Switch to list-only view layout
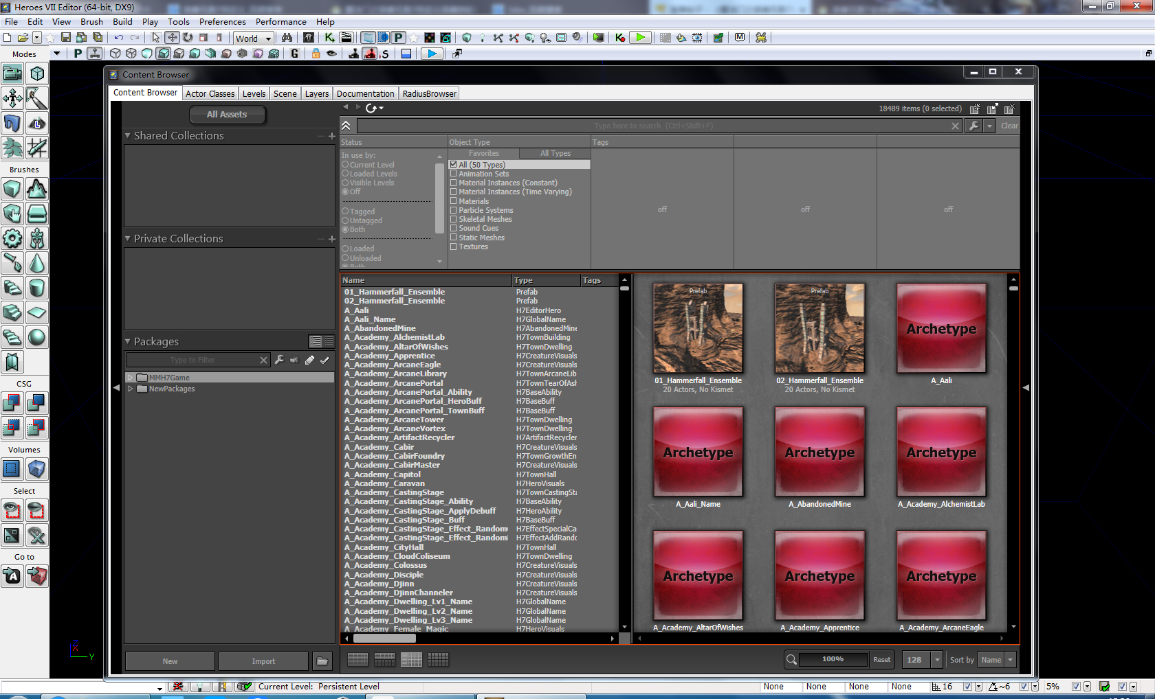The image size is (1155, 699). (x=357, y=660)
